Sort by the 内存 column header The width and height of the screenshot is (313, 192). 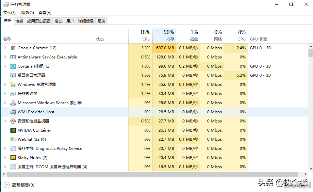click(x=164, y=36)
